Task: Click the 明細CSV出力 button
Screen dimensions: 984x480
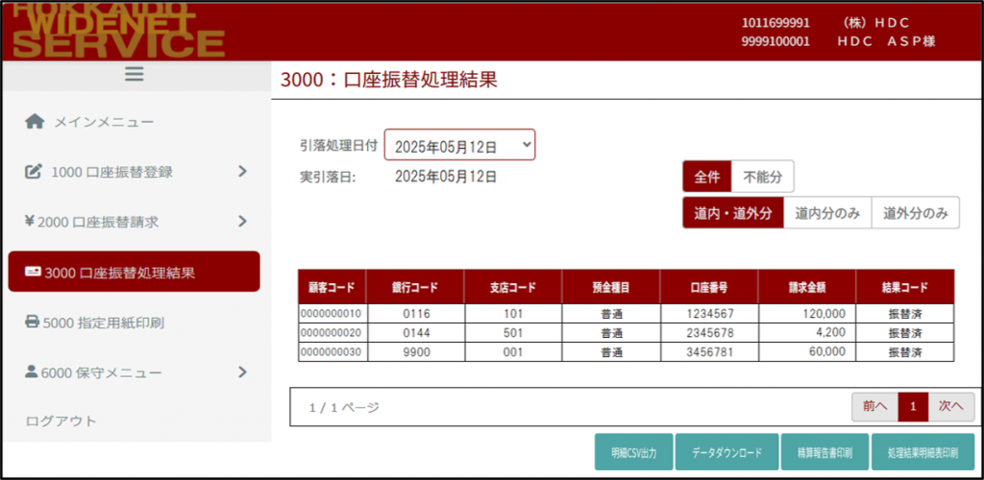Action: [x=632, y=453]
